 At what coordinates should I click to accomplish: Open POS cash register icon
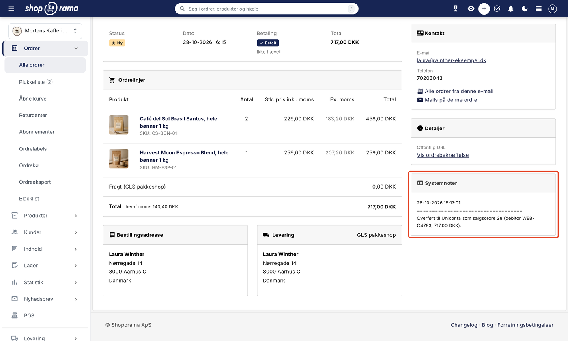coord(15,315)
